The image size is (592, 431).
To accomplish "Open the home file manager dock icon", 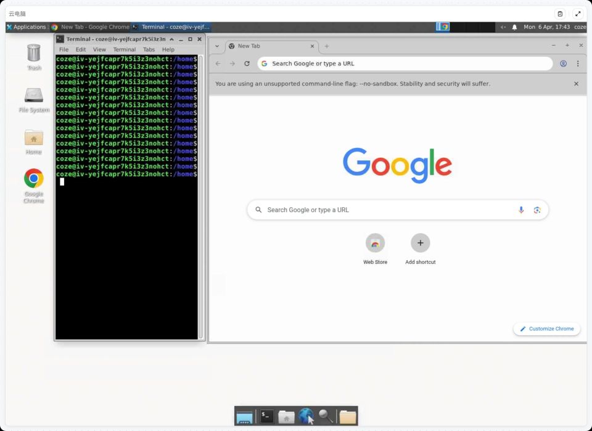I will (x=286, y=417).
